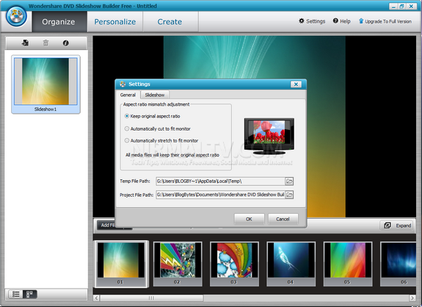
Task: Confirm settings with OK button
Action: (x=249, y=219)
